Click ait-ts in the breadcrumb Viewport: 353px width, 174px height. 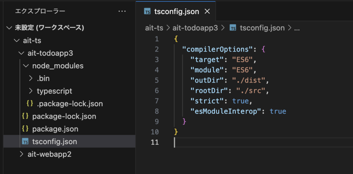[x=154, y=28]
